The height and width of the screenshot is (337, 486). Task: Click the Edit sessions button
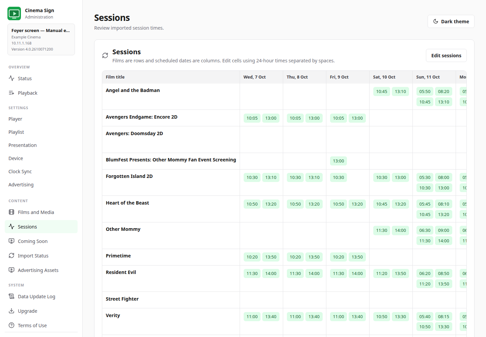(446, 56)
